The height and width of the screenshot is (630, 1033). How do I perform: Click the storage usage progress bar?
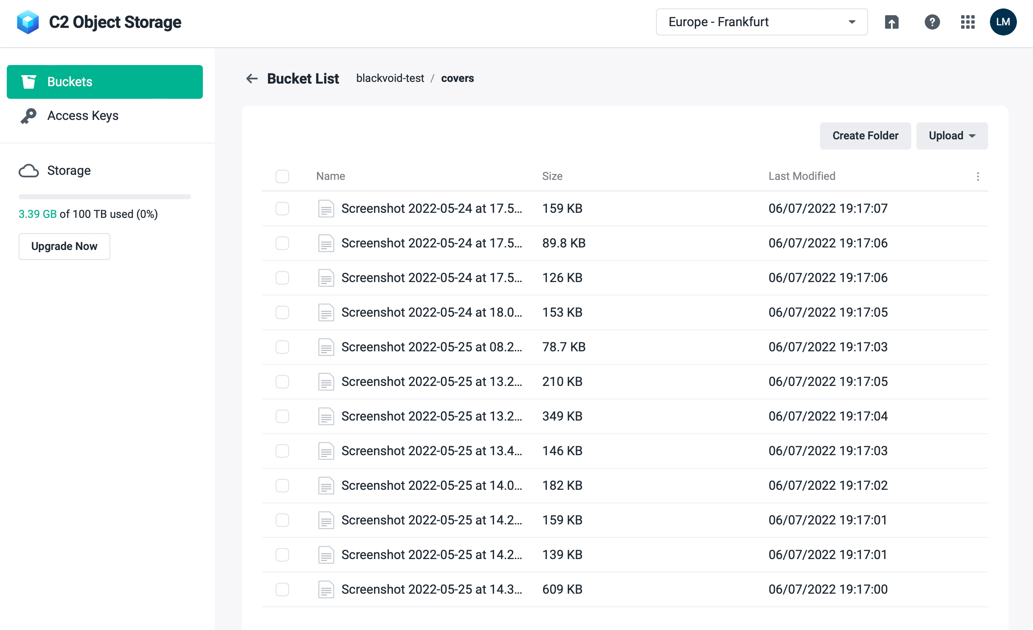pos(105,197)
